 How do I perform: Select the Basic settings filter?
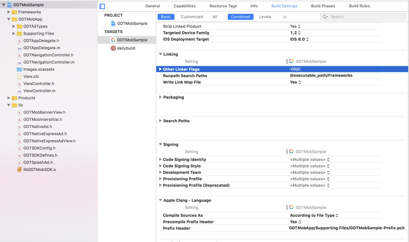click(x=166, y=17)
